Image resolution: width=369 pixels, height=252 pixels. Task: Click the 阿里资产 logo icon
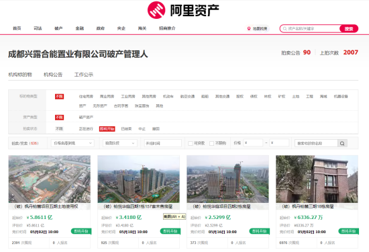click(156, 10)
